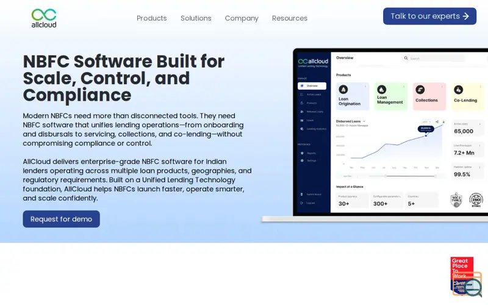Open the three-dot menu on the 65,000 stat card
The image size is (488, 305).
point(479,124)
